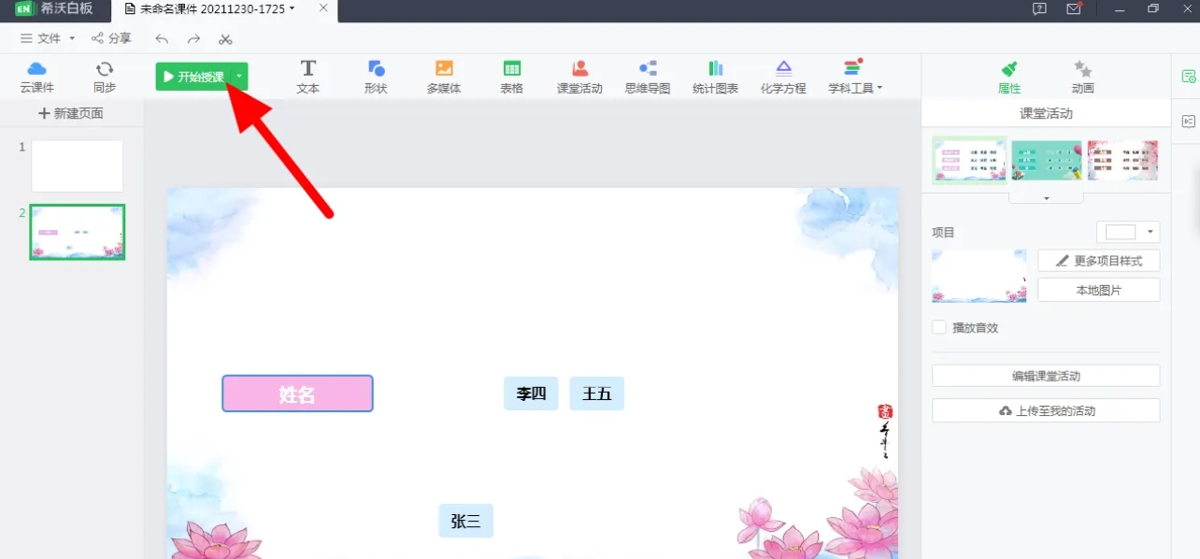Screen dimensions: 1200x559
Task: Select the 文本 text tool
Action: [307, 76]
